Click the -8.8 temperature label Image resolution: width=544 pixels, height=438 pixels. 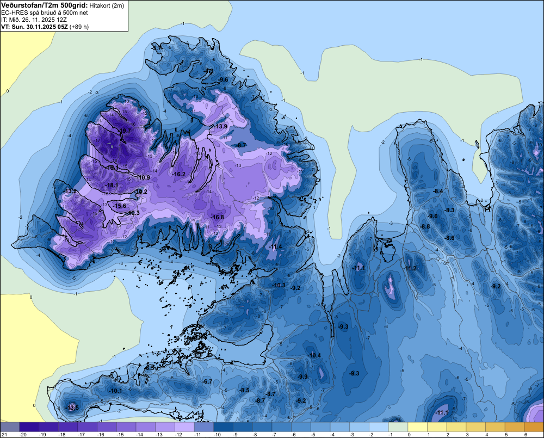pos(425,227)
